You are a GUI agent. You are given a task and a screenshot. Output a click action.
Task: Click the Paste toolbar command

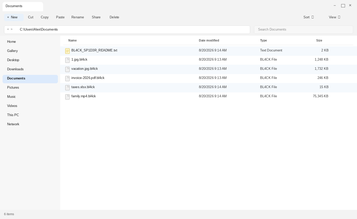tap(60, 17)
